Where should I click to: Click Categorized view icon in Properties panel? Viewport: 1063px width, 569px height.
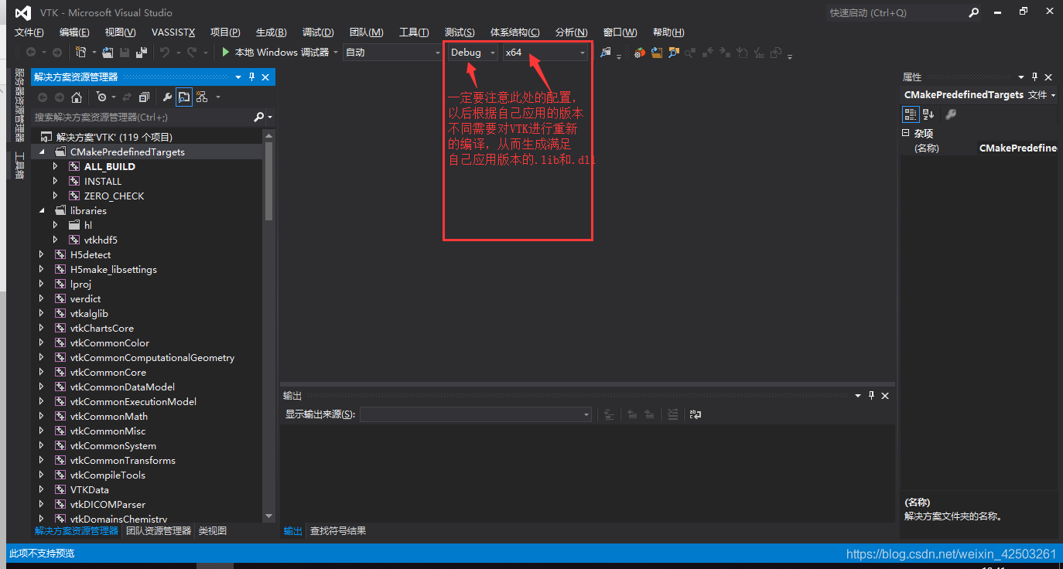click(x=911, y=114)
